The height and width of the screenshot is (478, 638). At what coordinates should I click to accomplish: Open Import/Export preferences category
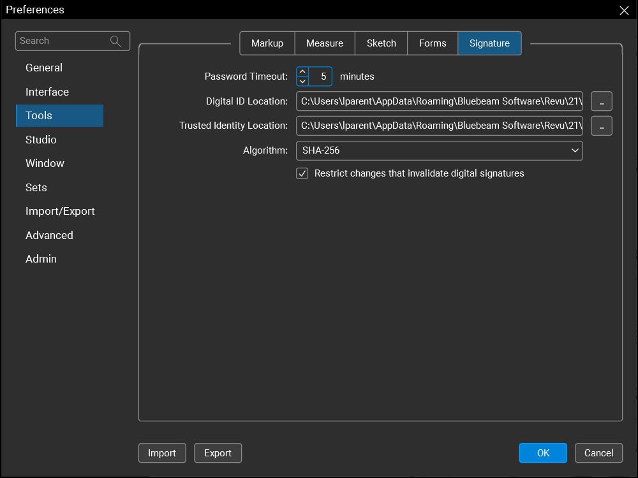[x=60, y=211]
